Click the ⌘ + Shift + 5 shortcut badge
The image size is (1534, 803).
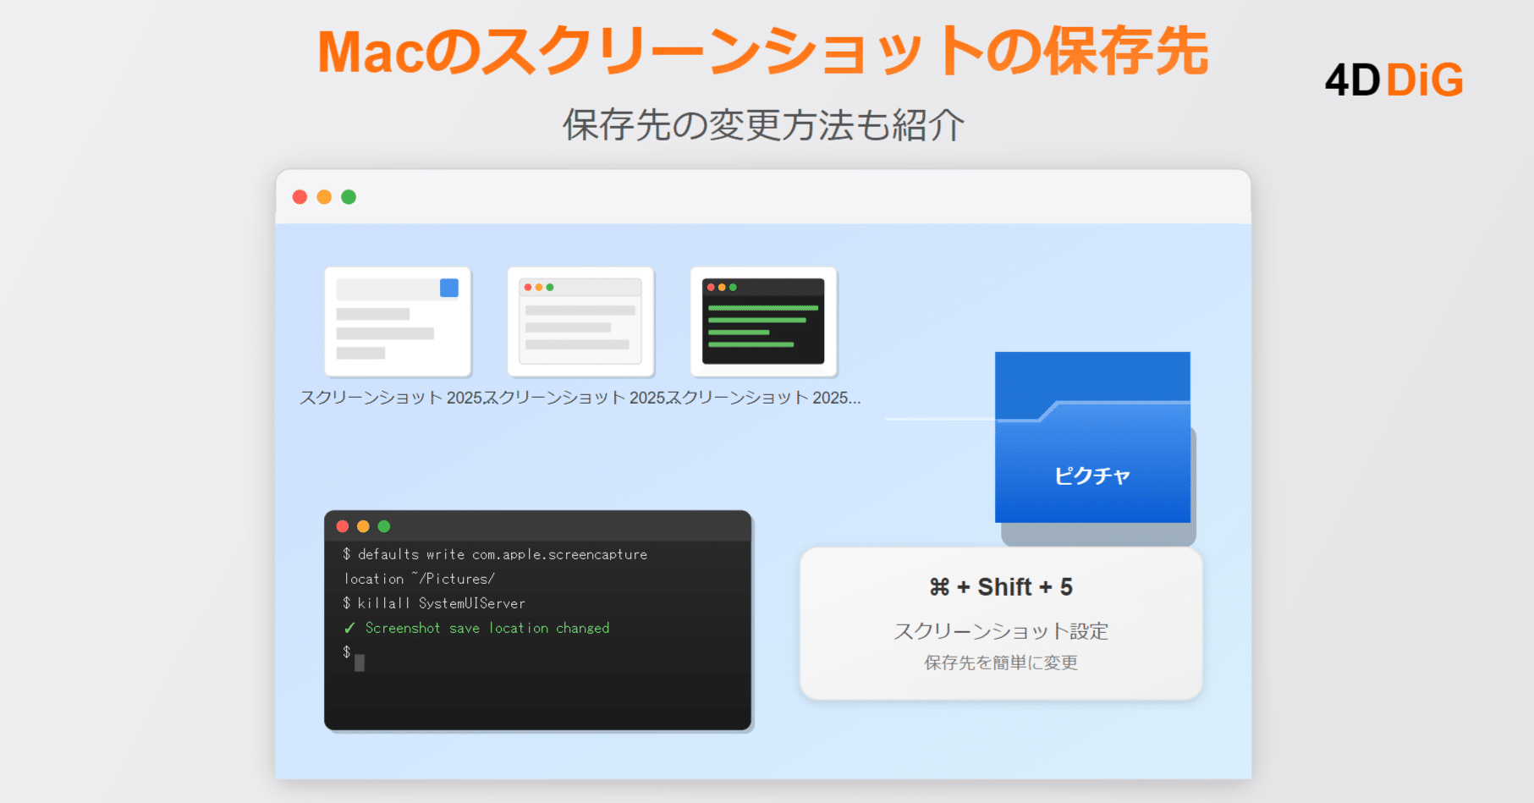click(1002, 586)
